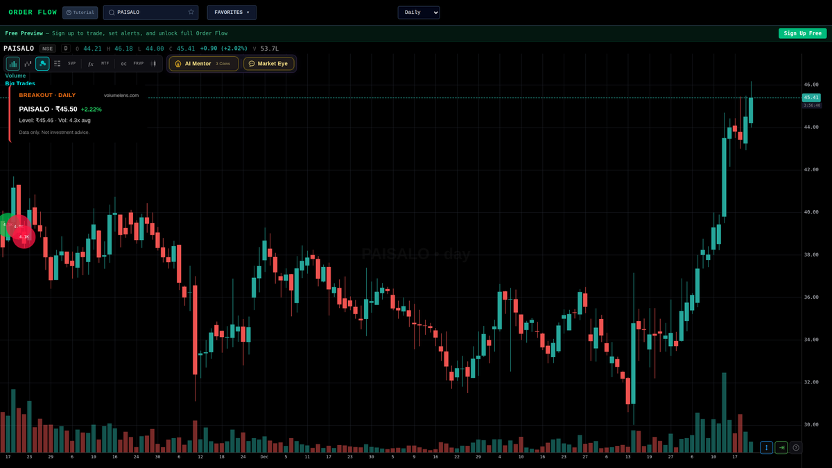Image resolution: width=832 pixels, height=468 pixels.
Task: Click the fx indicator icon
Action: [x=90, y=63]
